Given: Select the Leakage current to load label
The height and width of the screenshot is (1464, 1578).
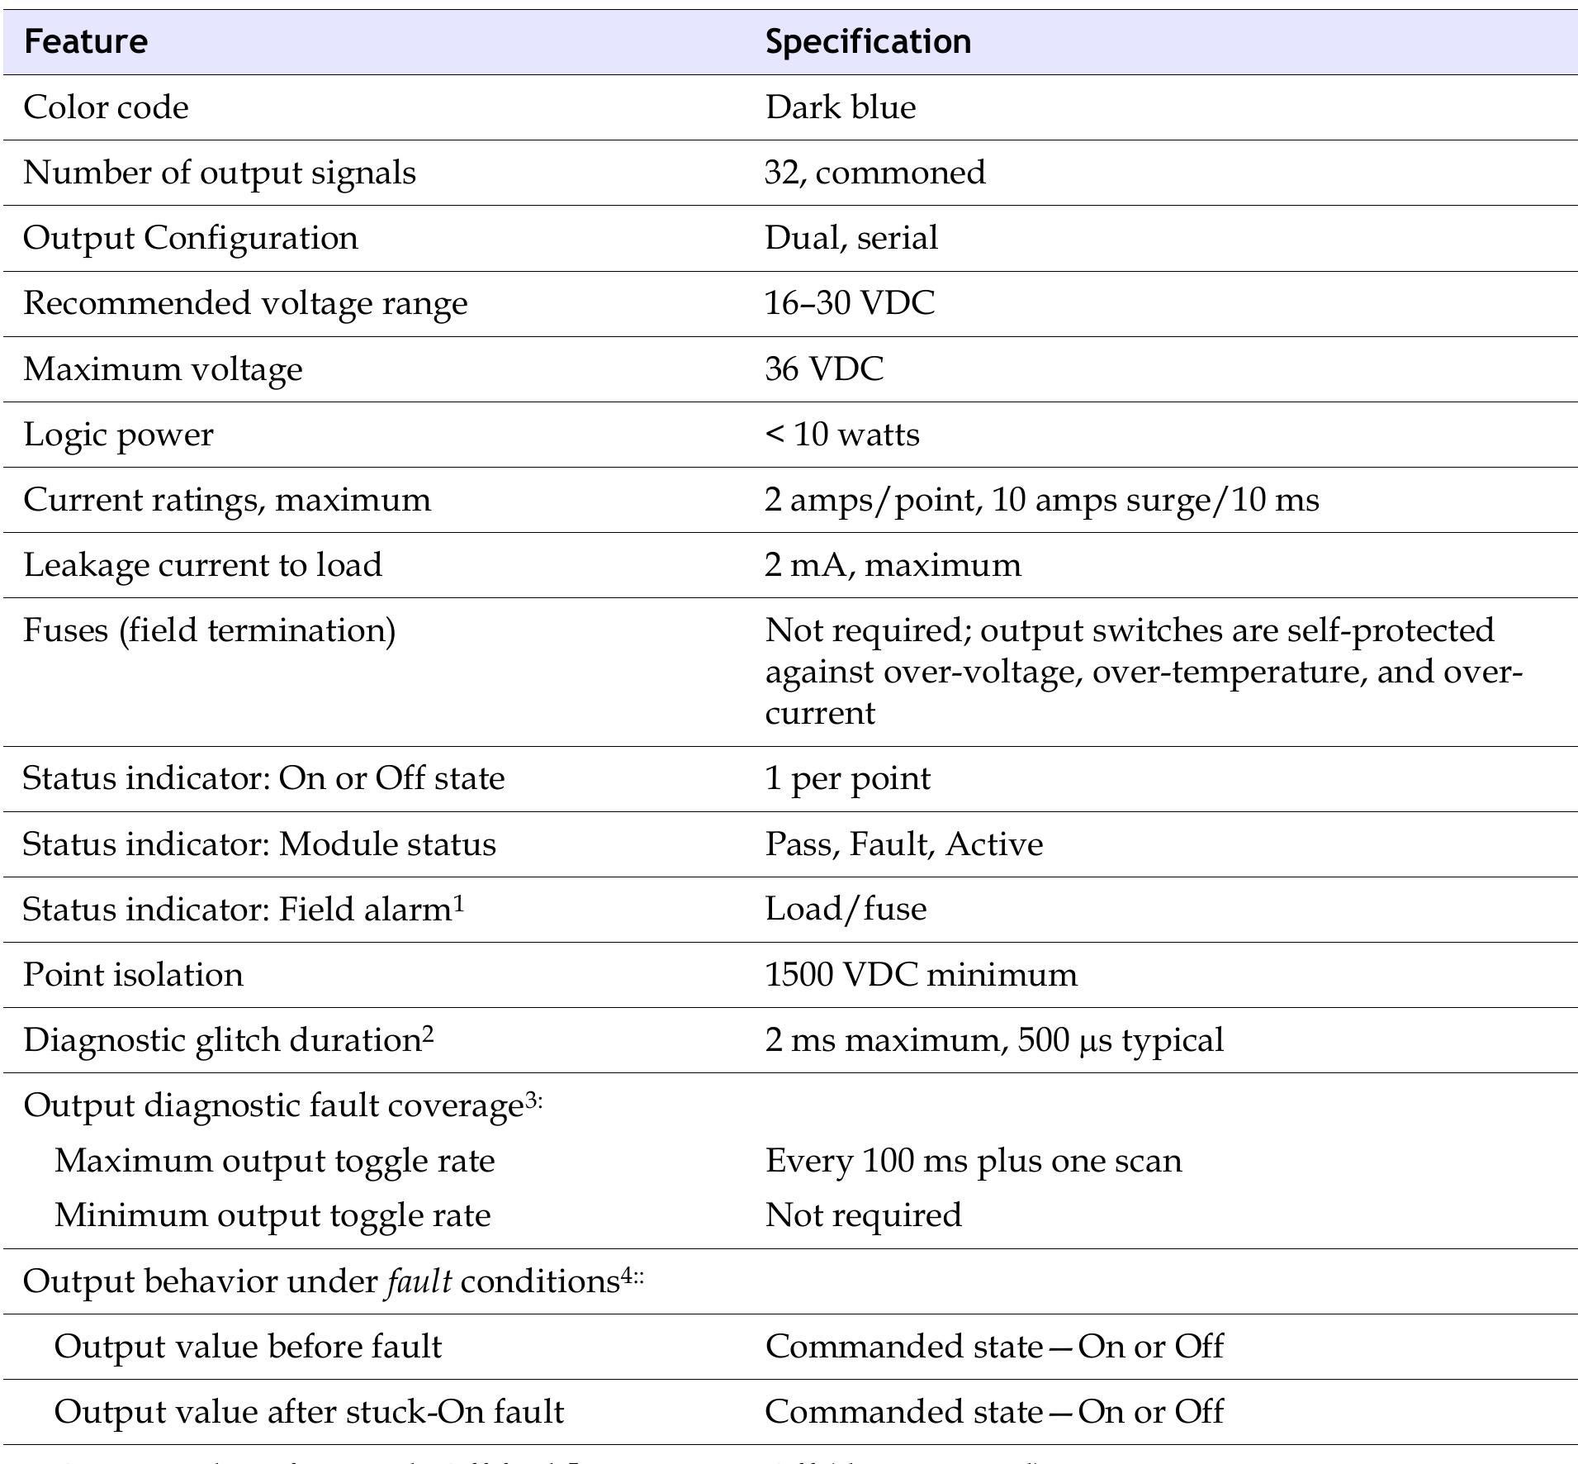Looking at the screenshot, I should tap(202, 565).
